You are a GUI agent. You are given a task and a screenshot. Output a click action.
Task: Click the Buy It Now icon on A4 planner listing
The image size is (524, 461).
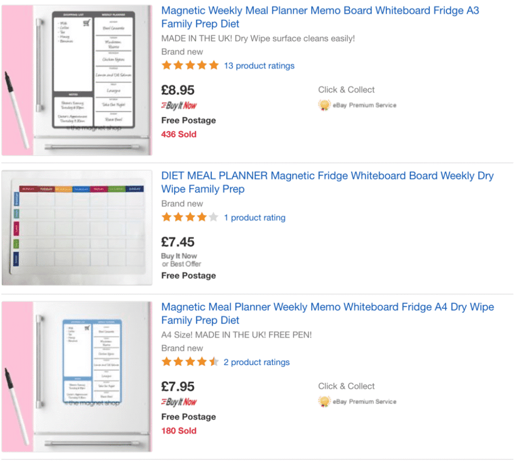[179, 402]
